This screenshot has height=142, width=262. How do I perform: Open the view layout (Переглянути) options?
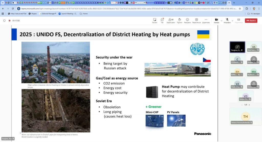(196, 20)
